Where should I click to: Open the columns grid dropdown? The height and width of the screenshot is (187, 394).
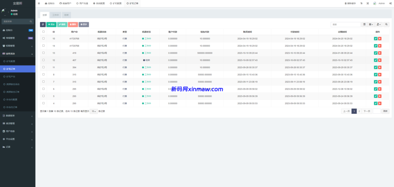point(371,25)
